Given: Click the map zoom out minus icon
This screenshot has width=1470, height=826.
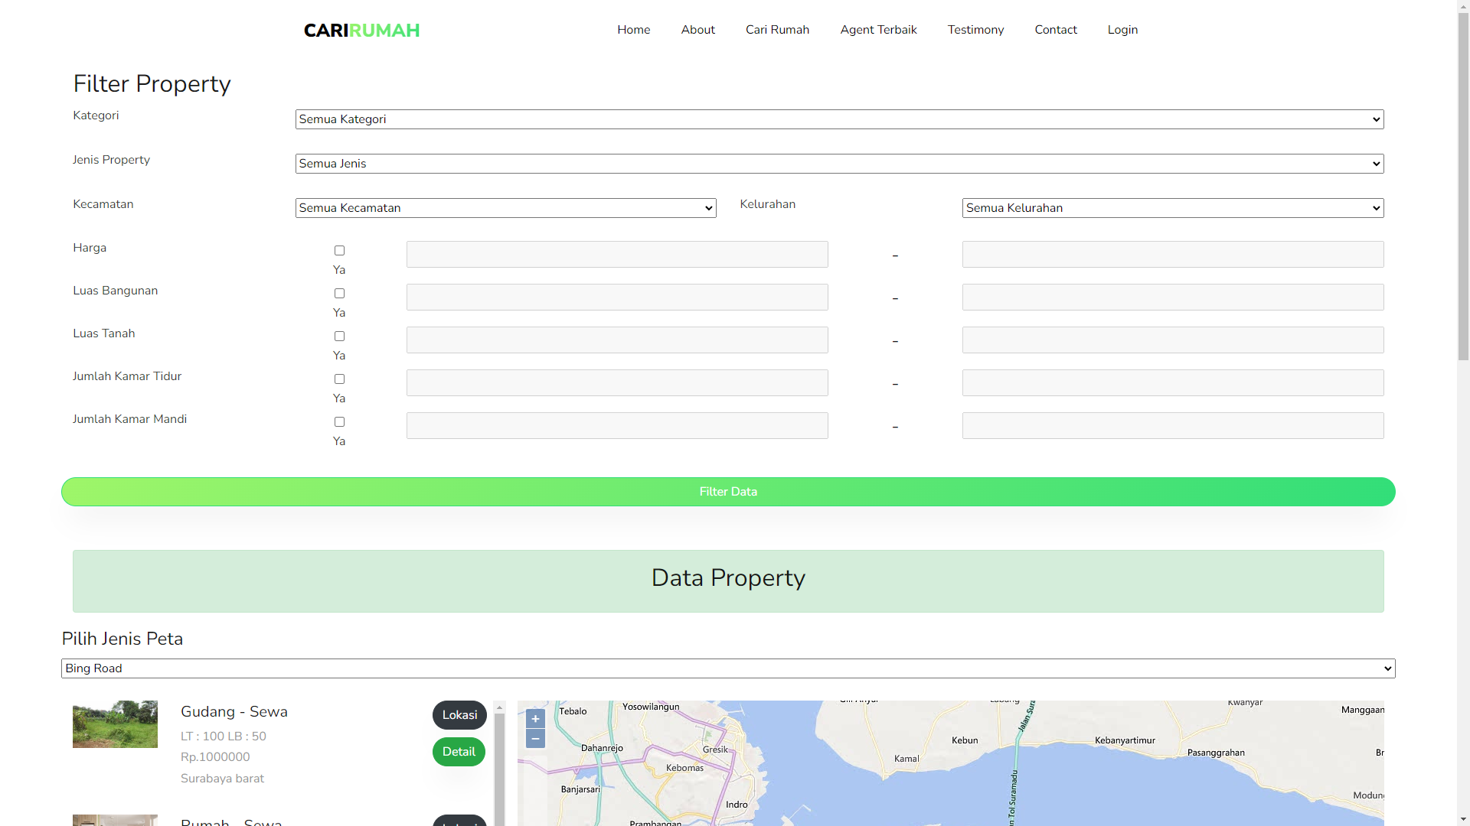Looking at the screenshot, I should coord(535,738).
